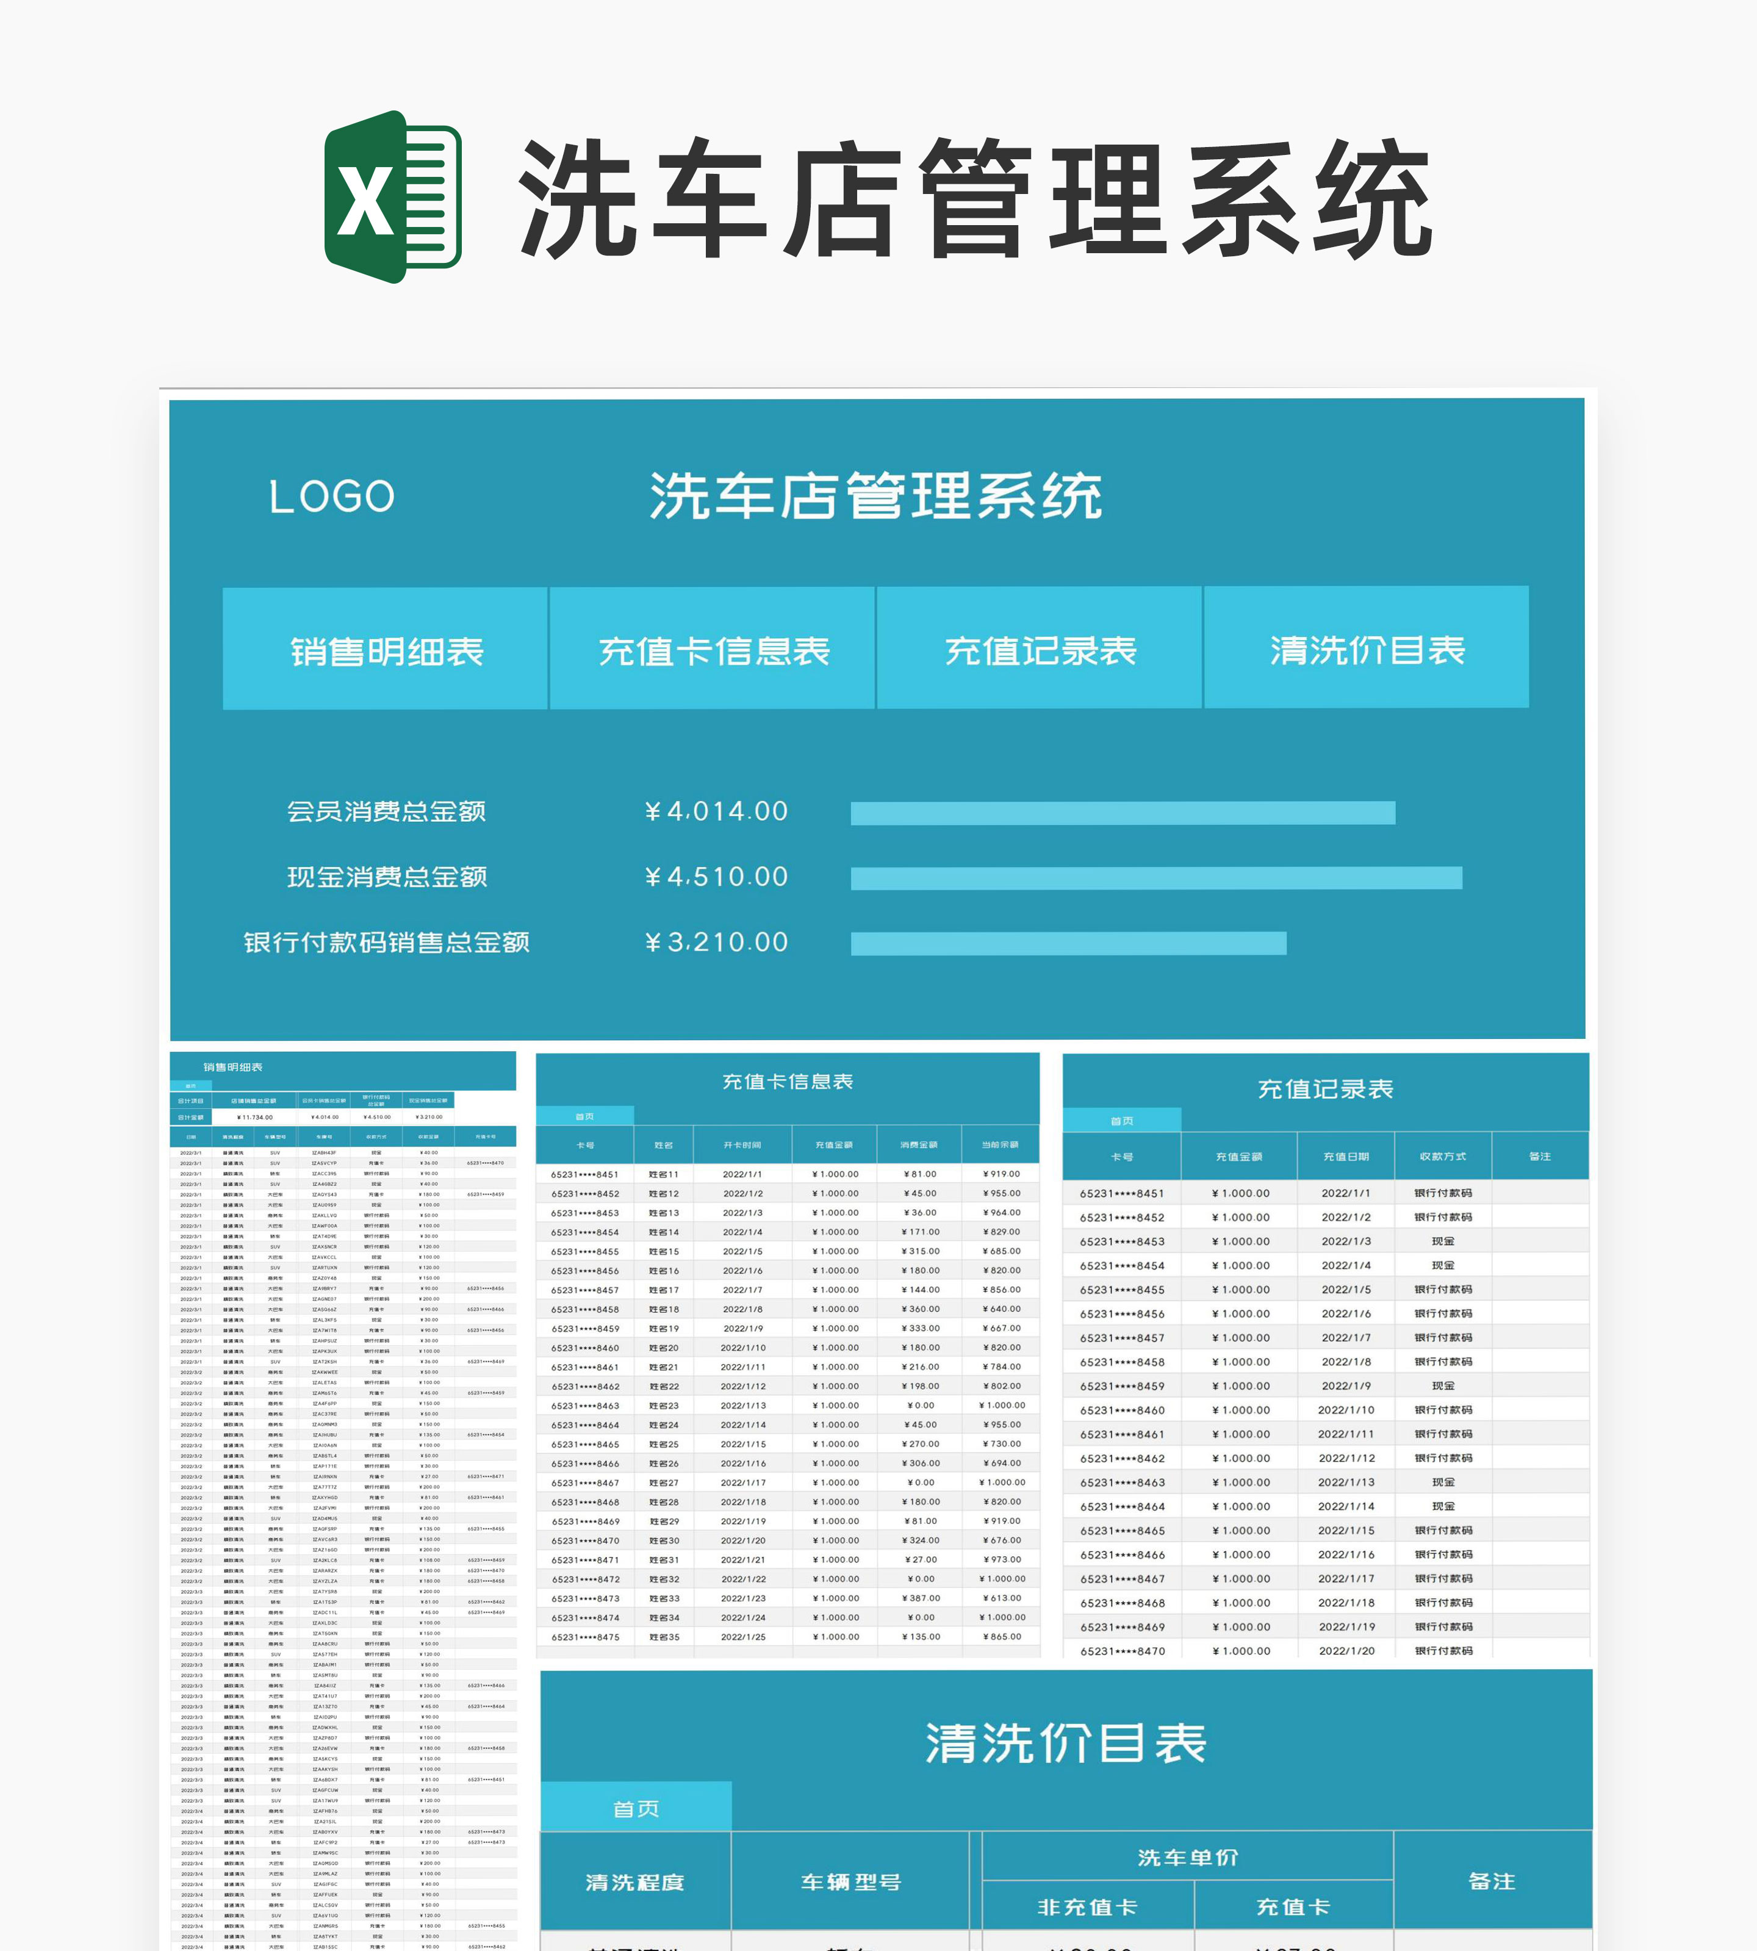The image size is (1757, 1951).
Task: Click the green Excel file icon
Action: click(392, 197)
